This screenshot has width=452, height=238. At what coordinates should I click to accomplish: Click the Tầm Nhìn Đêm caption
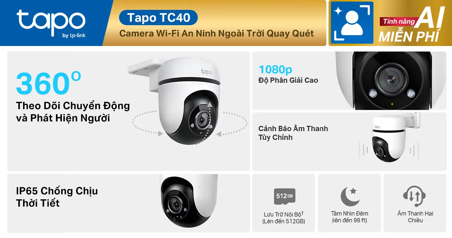(349, 217)
